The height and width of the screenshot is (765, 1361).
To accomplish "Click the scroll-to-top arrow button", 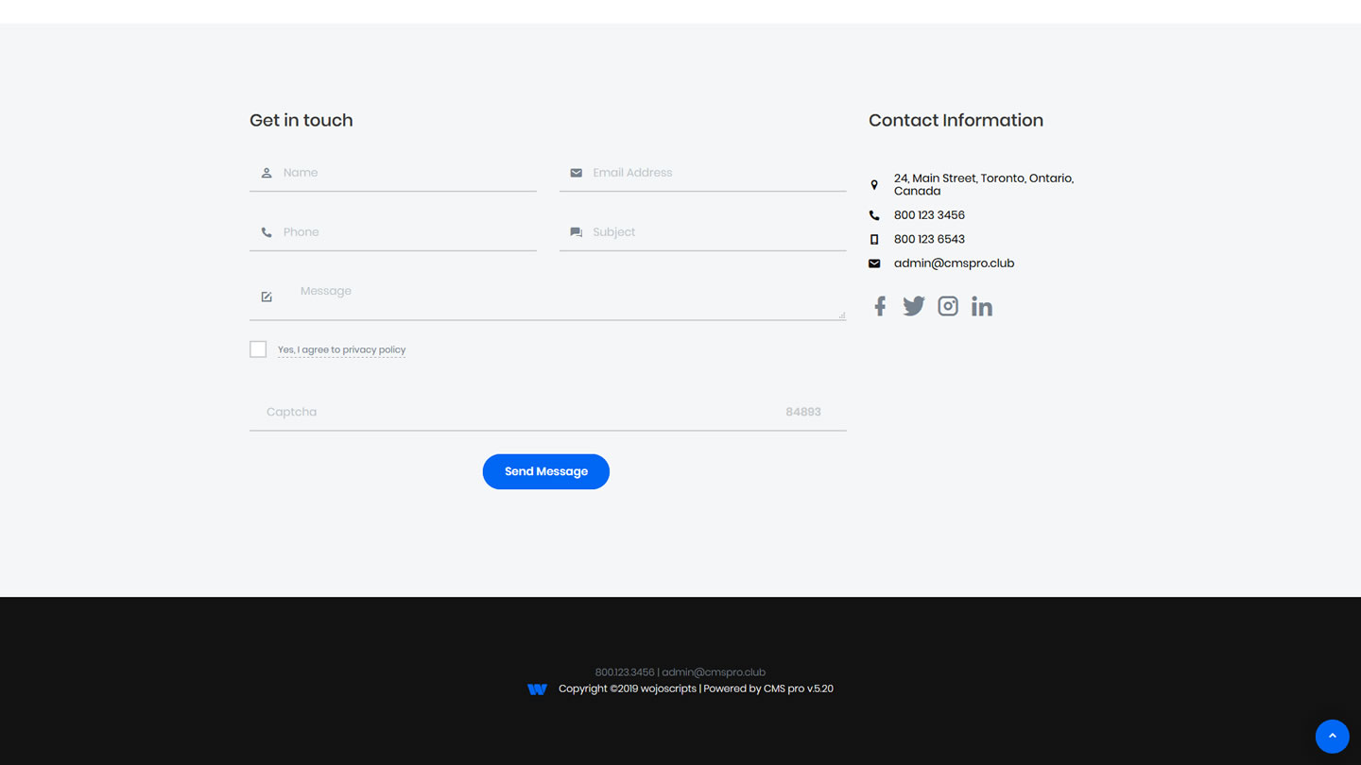I will [1332, 736].
